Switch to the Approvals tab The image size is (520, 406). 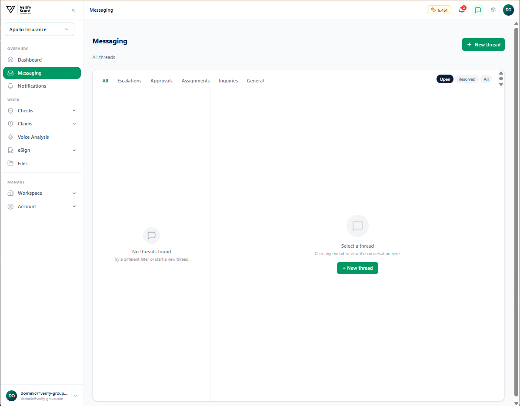click(x=161, y=81)
